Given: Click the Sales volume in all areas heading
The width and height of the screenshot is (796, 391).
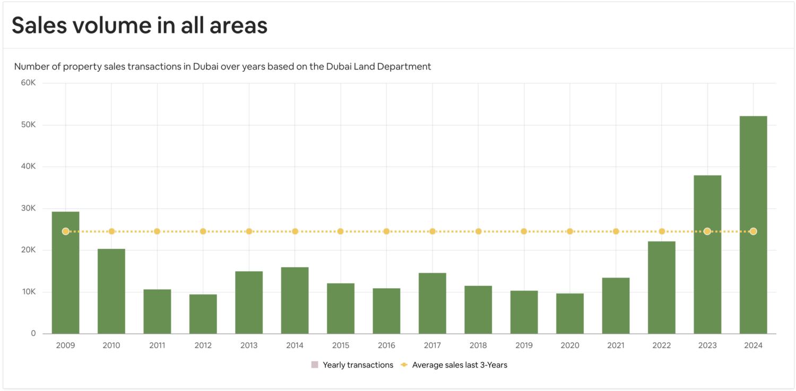Looking at the screenshot, I should point(140,25).
